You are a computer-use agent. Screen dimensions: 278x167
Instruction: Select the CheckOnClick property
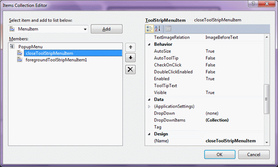(168, 65)
